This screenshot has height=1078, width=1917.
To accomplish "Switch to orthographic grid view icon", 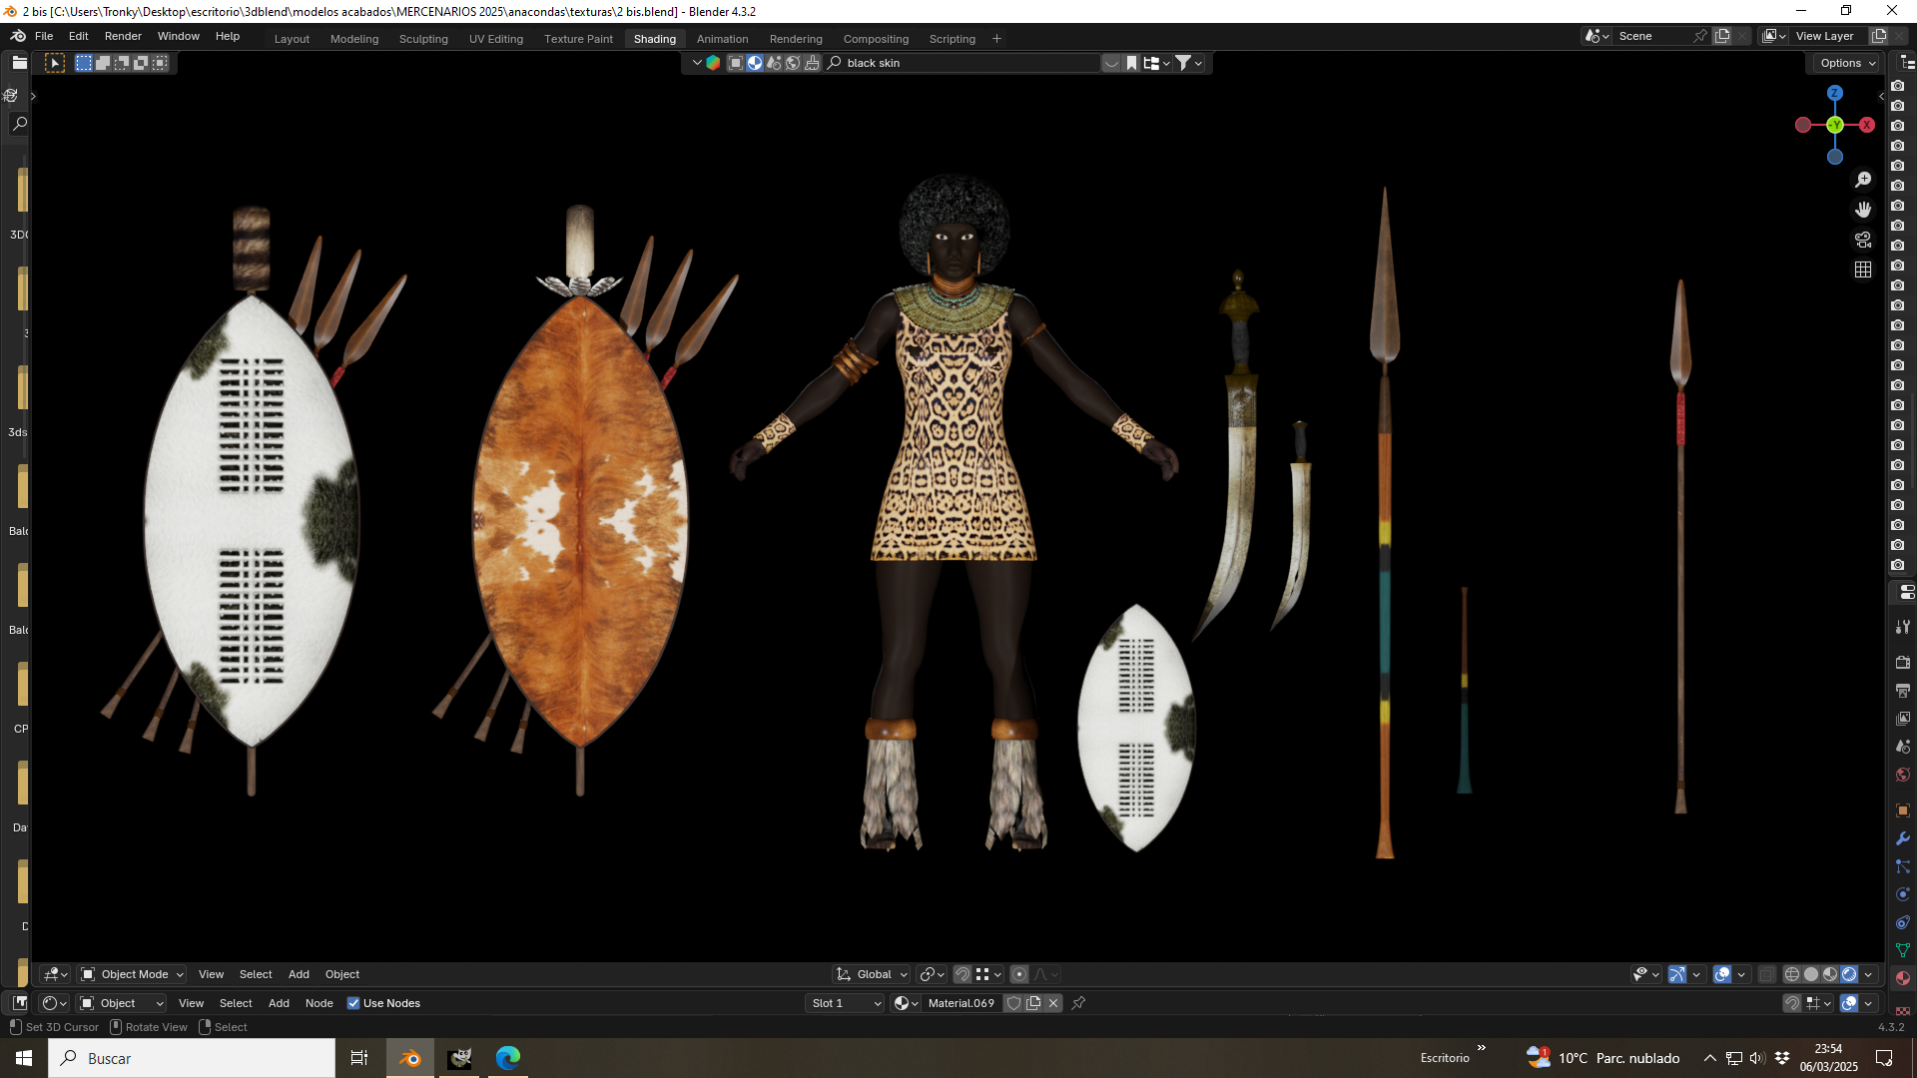I will click(x=1863, y=269).
